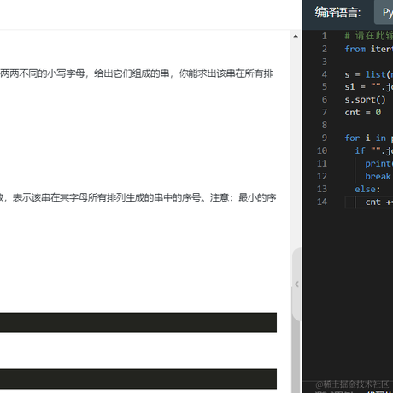
Task: Click the second black sample output box
Action: point(138,378)
